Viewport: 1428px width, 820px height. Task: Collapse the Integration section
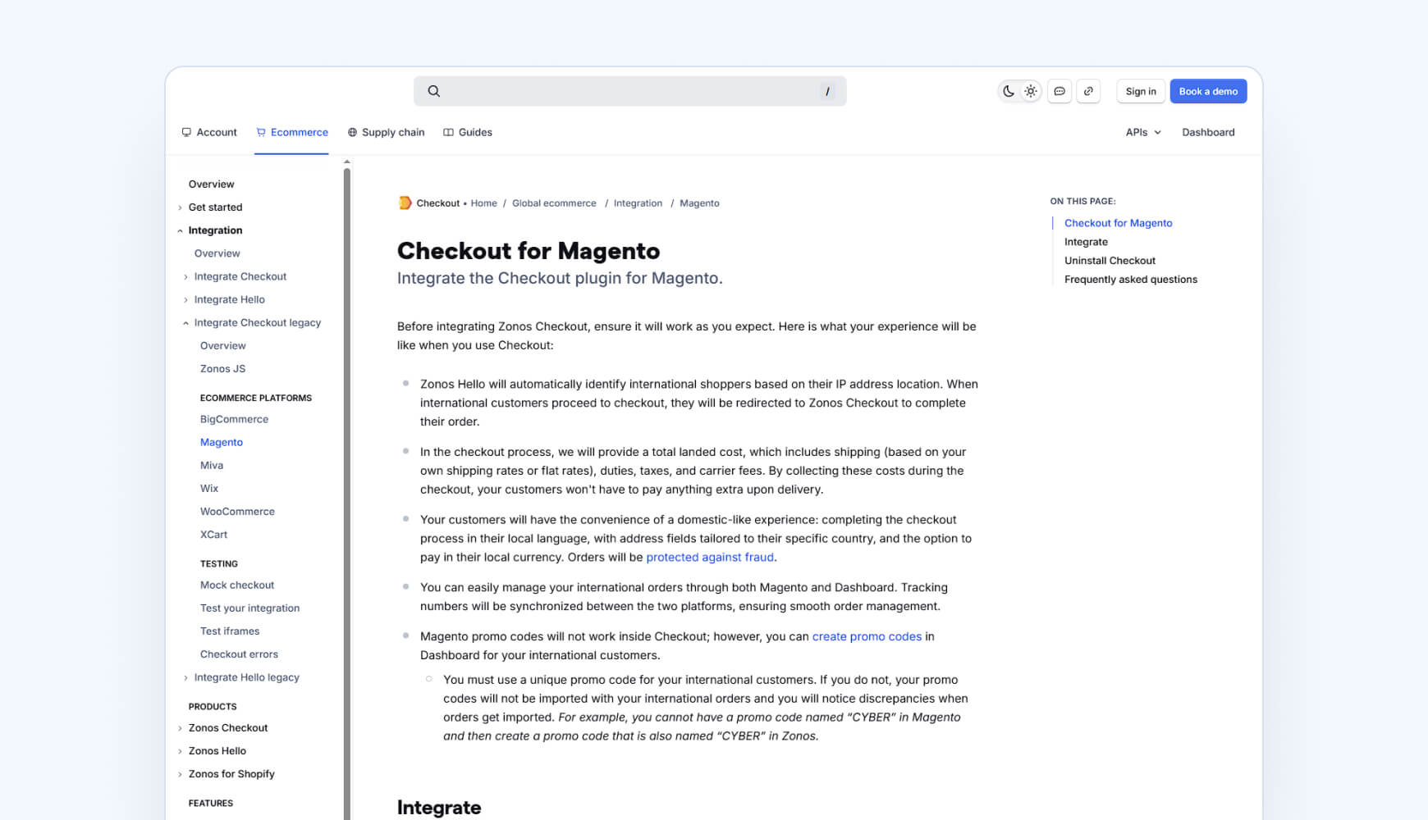pos(215,230)
